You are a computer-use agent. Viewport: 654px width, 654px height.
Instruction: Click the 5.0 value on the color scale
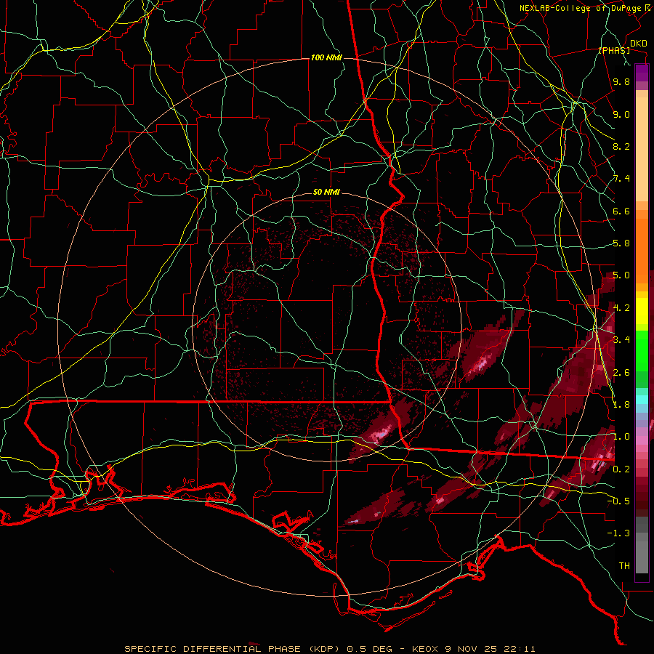coord(621,275)
